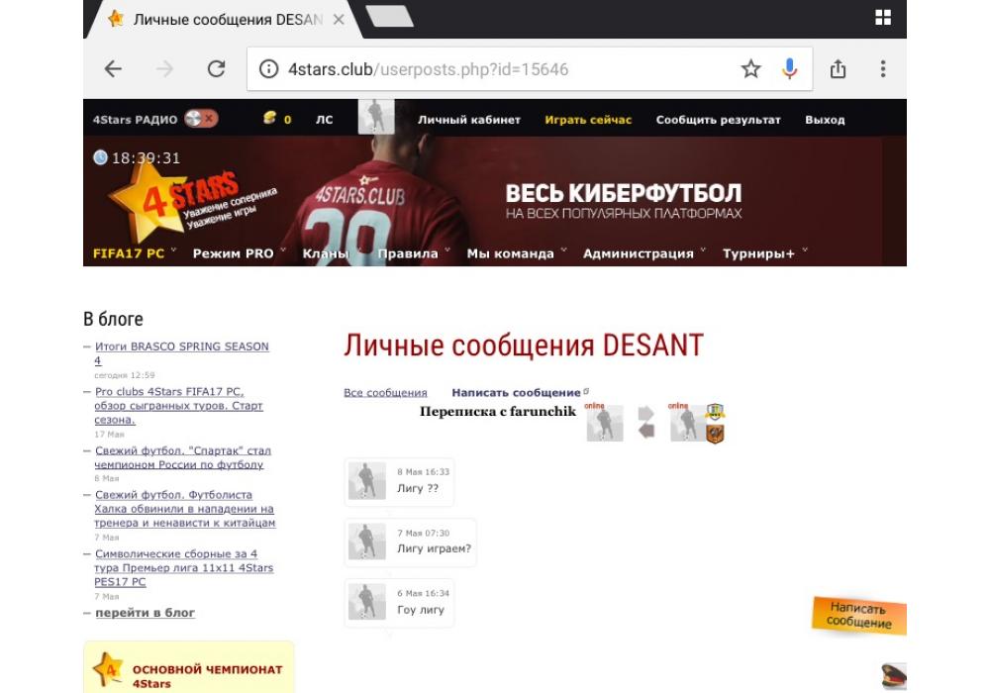Click avatar of the Лигу ?? message
The width and height of the screenshot is (990, 693).
(x=367, y=481)
